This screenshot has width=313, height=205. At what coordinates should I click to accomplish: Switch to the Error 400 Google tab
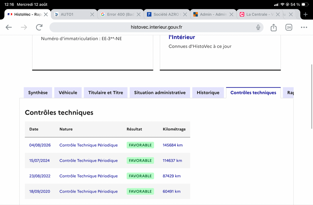click(x=117, y=14)
